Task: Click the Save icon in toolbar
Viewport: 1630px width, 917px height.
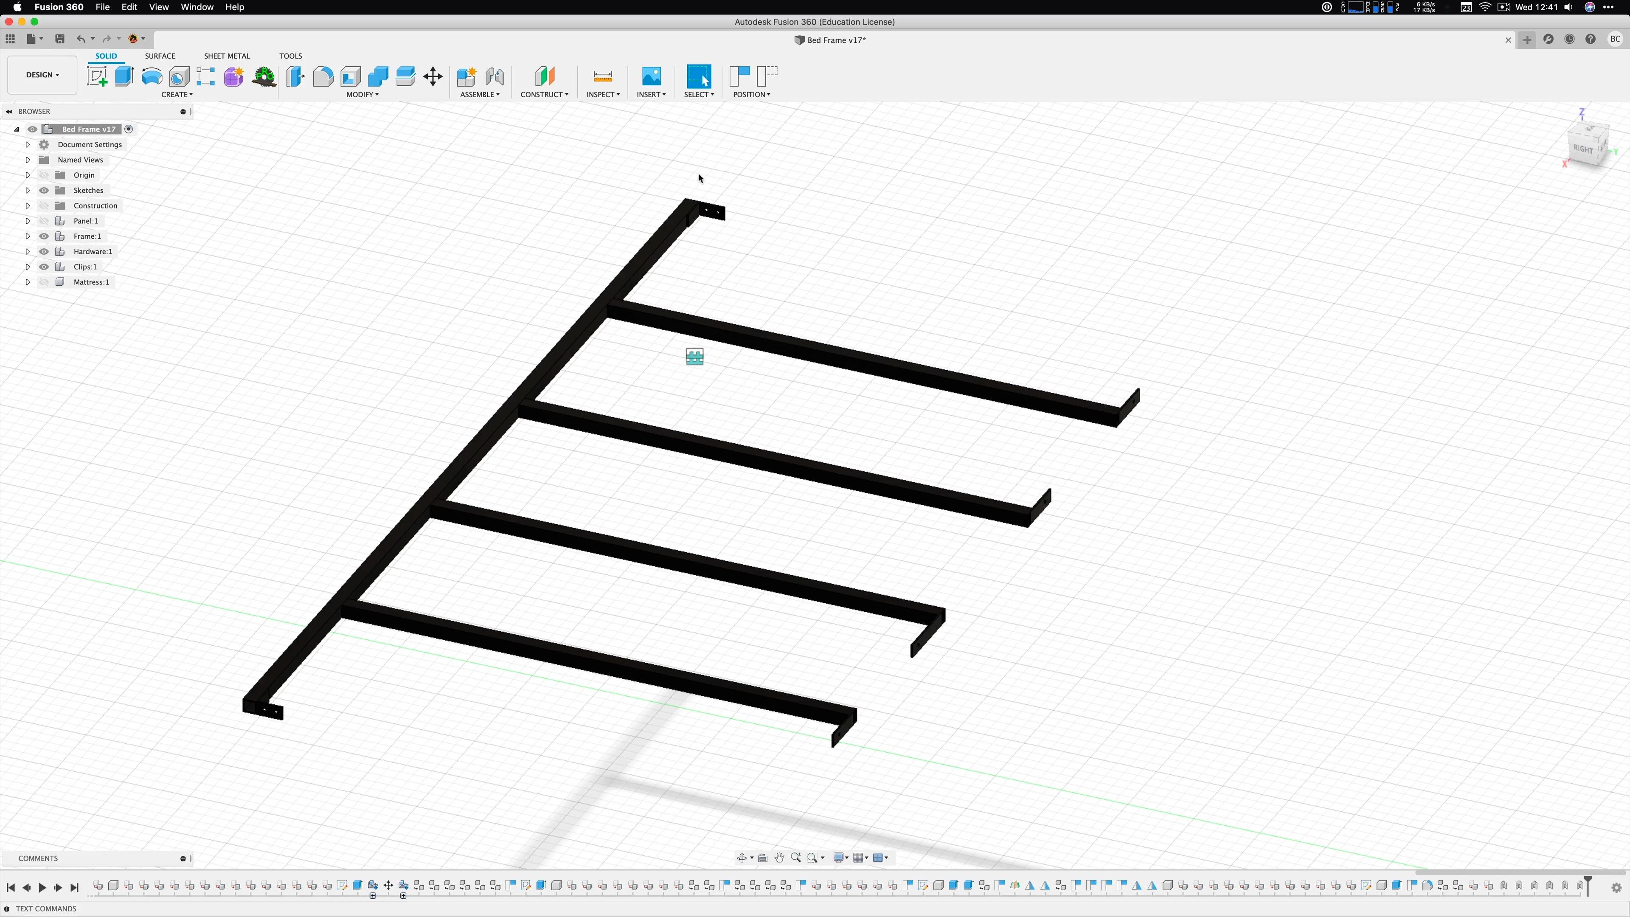Action: click(59, 39)
